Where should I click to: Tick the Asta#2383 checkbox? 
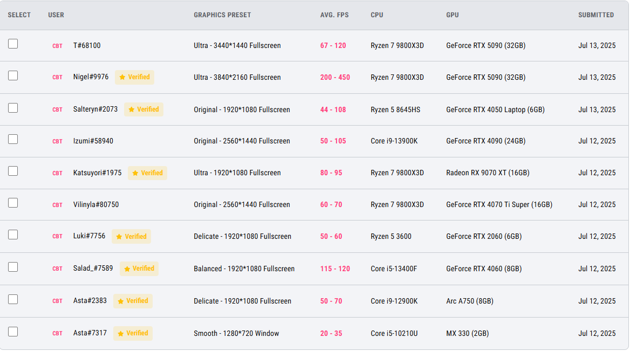[13, 299]
